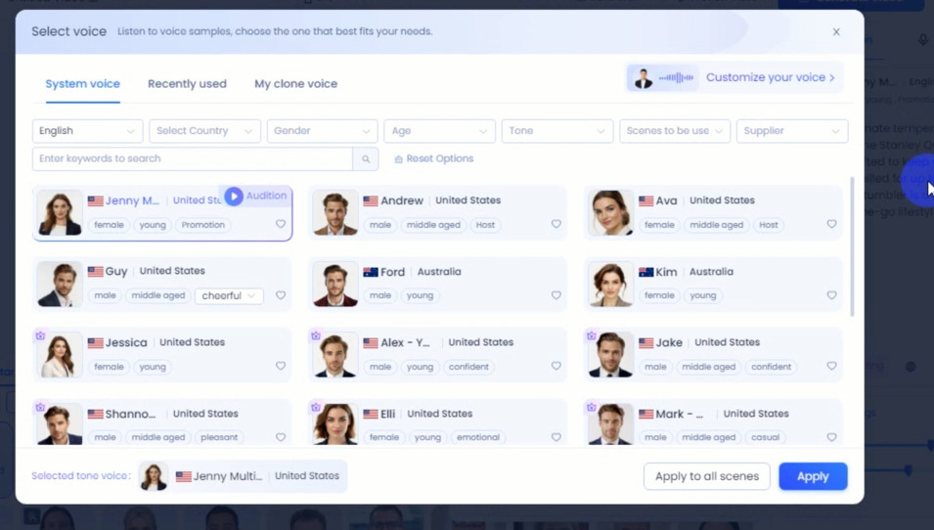This screenshot has height=530, width=934.
Task: Favorite the Kim voice heart icon
Action: 831,294
